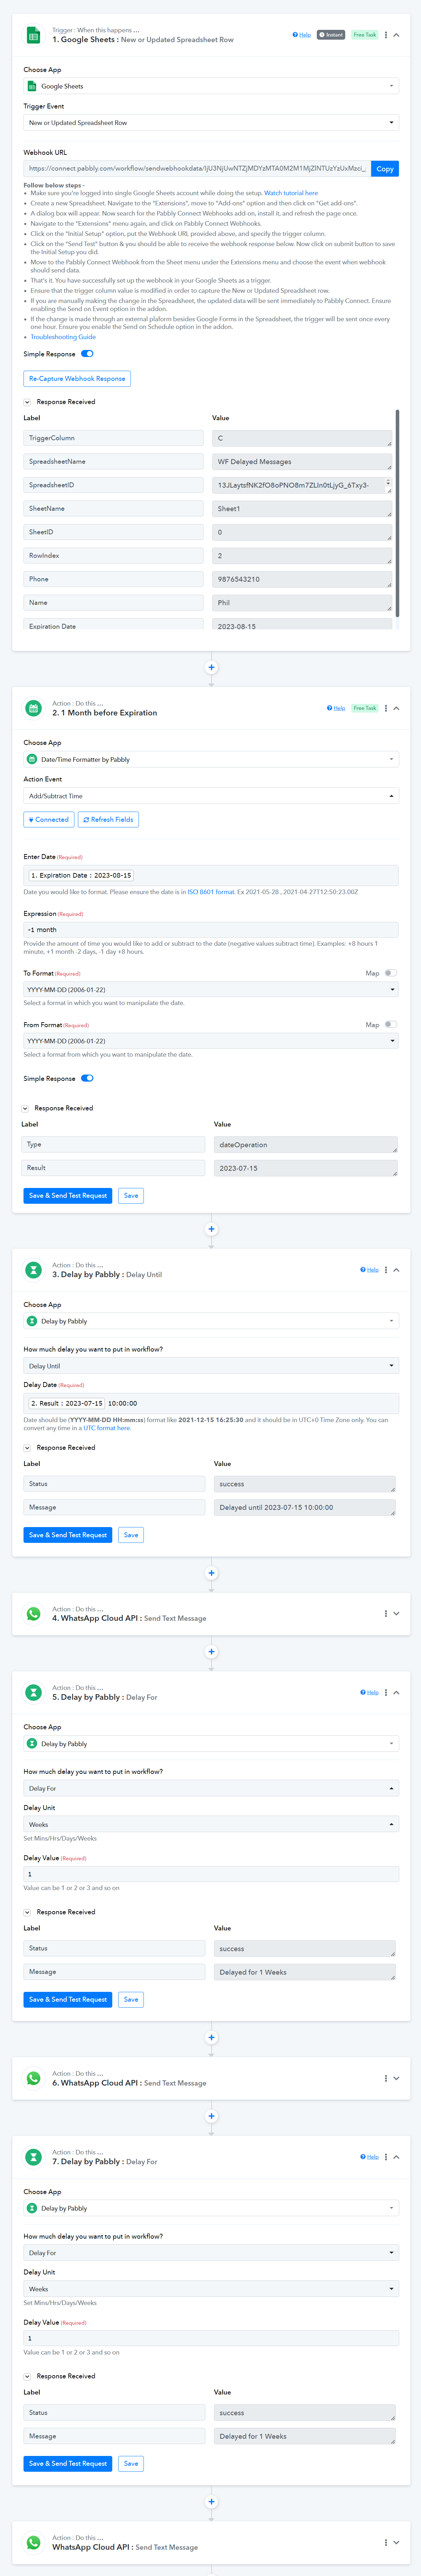Open the Watch tutorial here link
This screenshot has width=421, height=2576.
291,193
